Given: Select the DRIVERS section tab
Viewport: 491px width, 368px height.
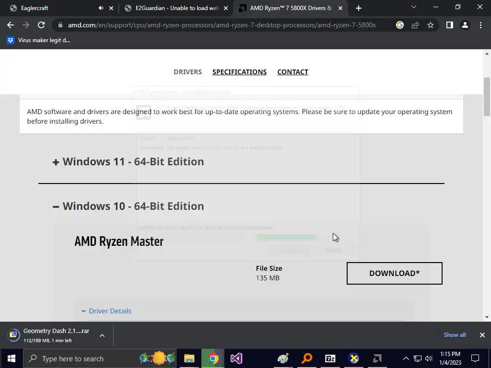Looking at the screenshot, I should click(187, 72).
